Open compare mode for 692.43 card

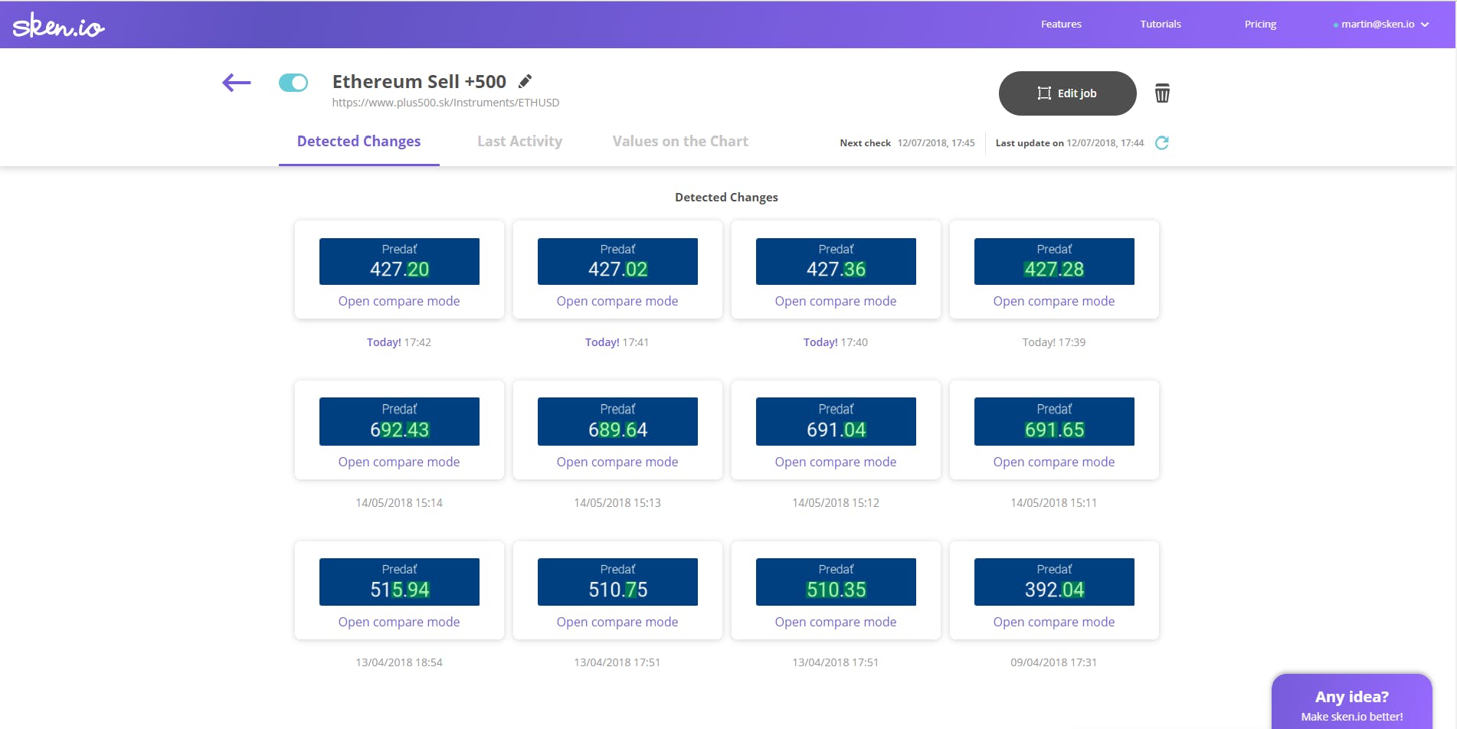coord(399,463)
